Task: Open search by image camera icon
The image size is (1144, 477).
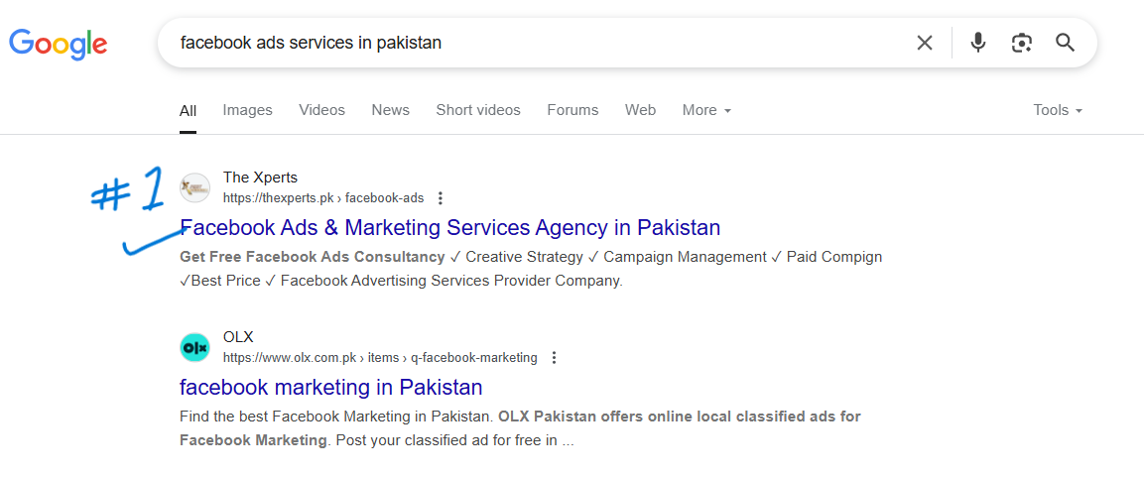Action: (1022, 43)
